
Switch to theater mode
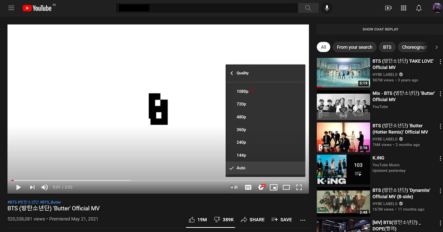(x=286, y=187)
